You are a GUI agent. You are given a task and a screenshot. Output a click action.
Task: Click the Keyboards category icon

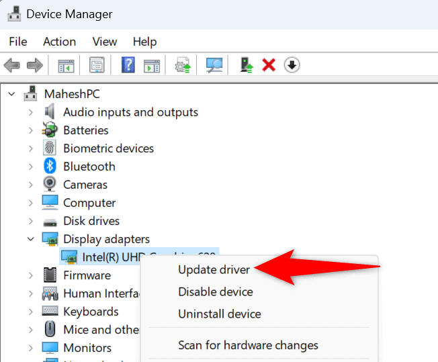click(50, 311)
